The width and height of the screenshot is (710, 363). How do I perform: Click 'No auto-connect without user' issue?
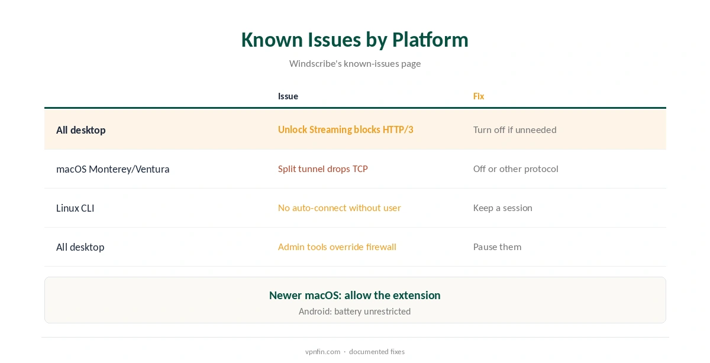[x=340, y=208]
